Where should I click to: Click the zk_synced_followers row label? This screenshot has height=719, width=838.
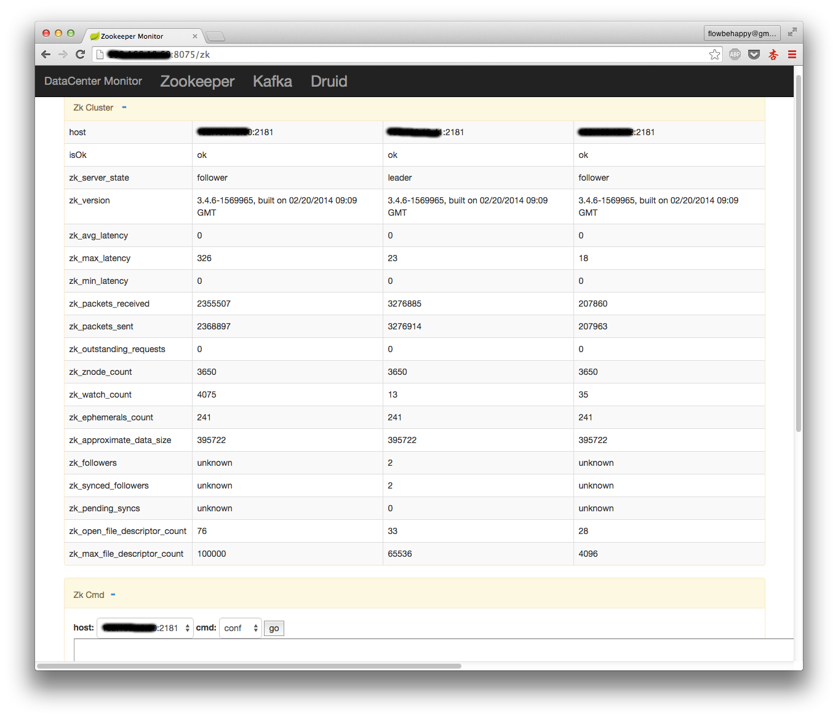point(109,485)
